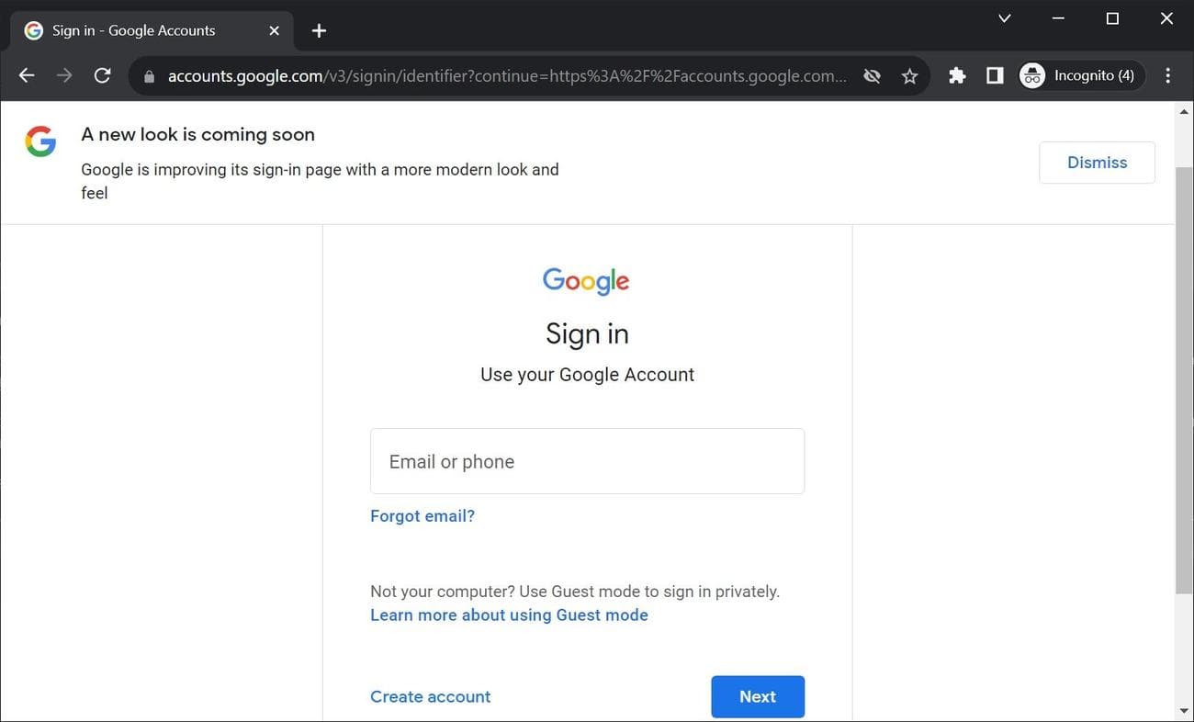
Task: Open the new tab plus button
Action: tap(318, 30)
